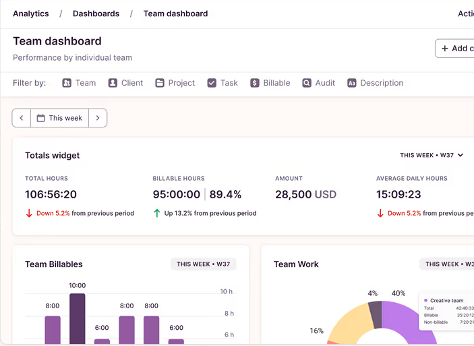The height and width of the screenshot is (346, 474).
Task: Click the Task filter checkmark icon
Action: tap(212, 83)
